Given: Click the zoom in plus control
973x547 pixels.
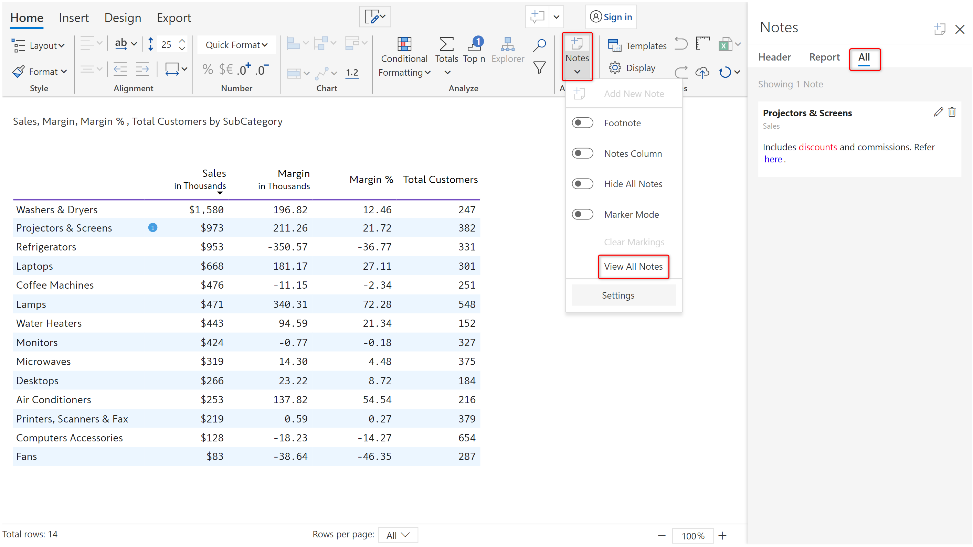Looking at the screenshot, I should pos(722,535).
